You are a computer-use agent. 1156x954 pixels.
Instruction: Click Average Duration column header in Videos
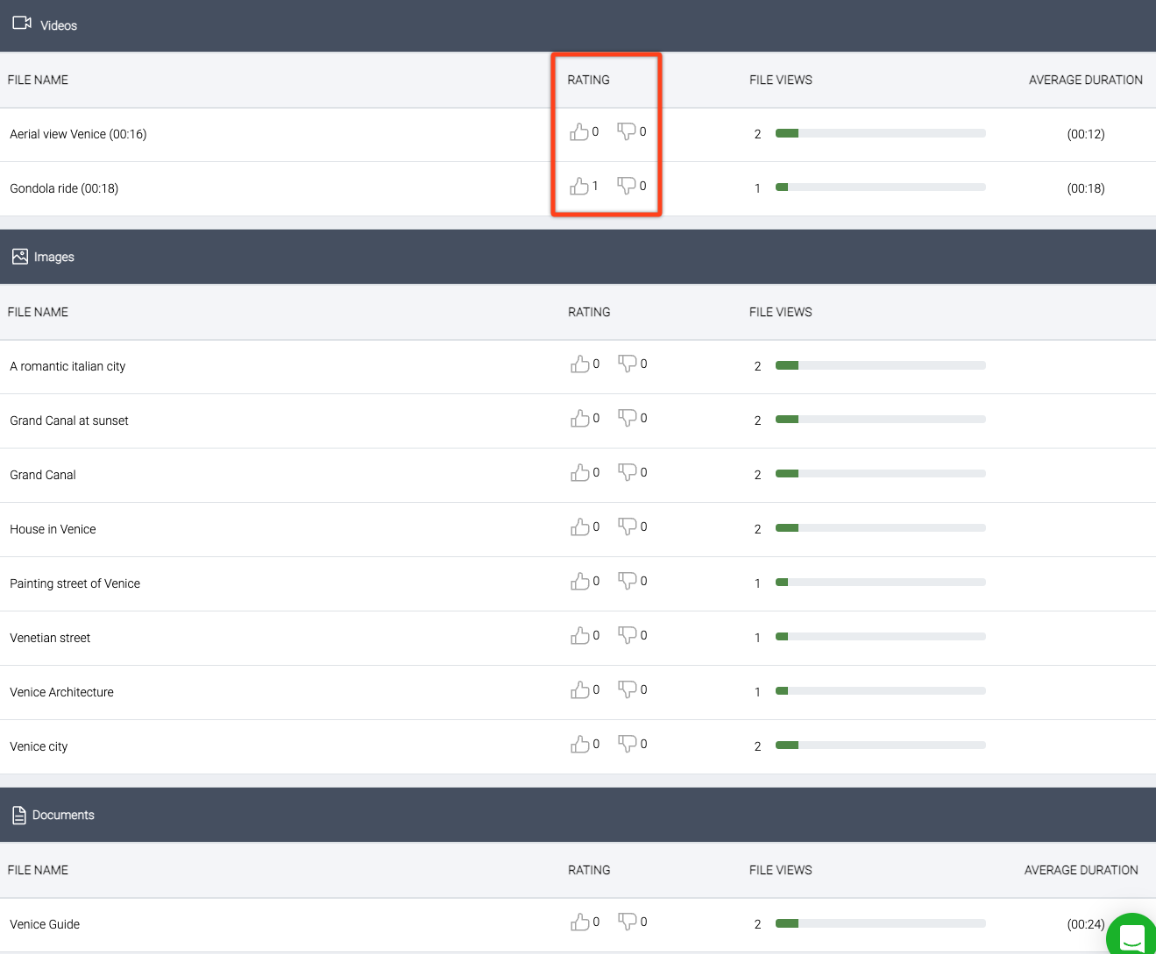(1085, 80)
